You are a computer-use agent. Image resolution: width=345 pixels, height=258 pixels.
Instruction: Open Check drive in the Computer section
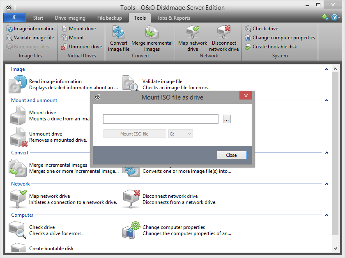pyautogui.click(x=46, y=230)
